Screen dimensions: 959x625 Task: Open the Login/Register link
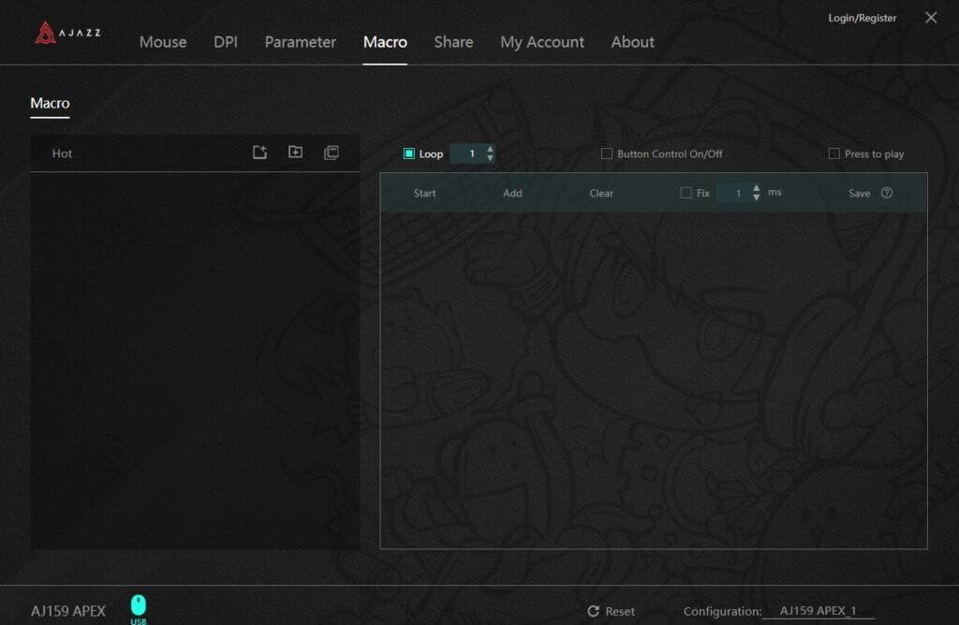tap(862, 18)
